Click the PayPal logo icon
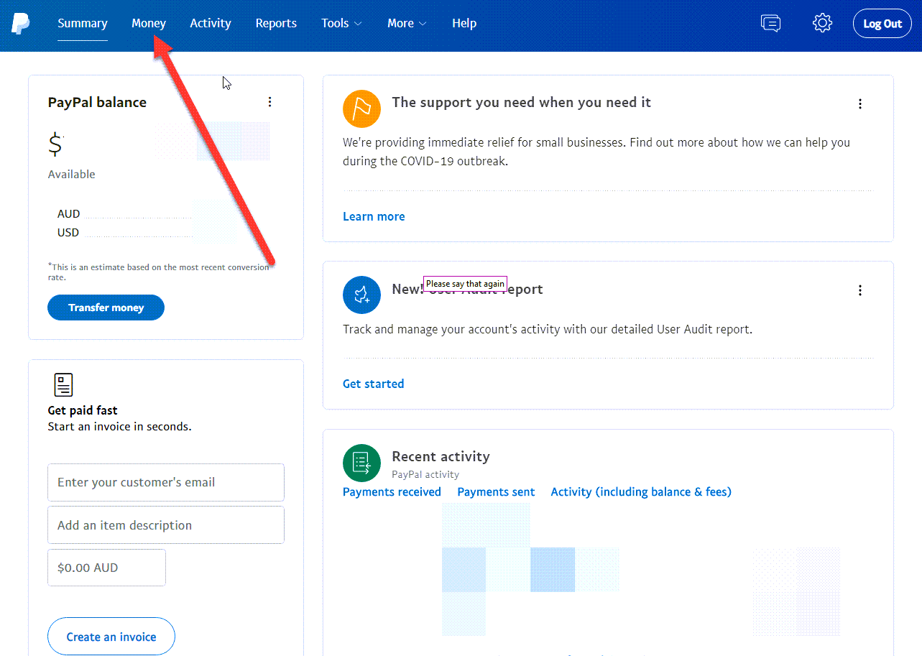Screen dimensions: 922x656 pos(20,23)
